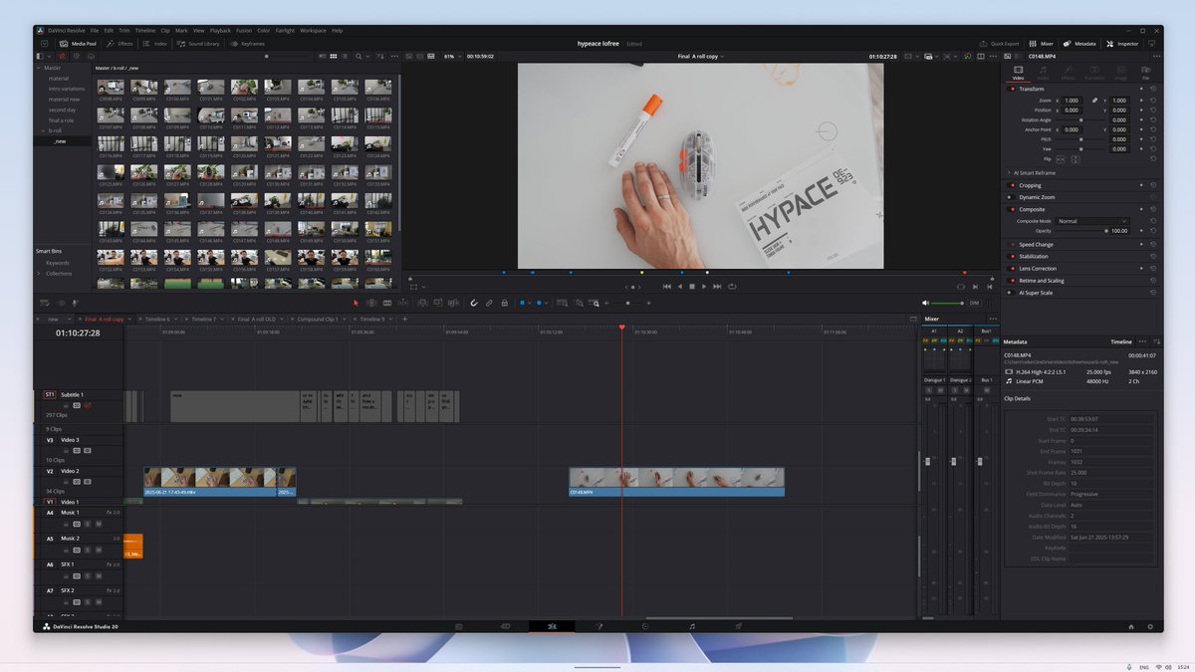The width and height of the screenshot is (1195, 672).
Task: Toggle the timeline position lock icon
Action: [x=504, y=303]
